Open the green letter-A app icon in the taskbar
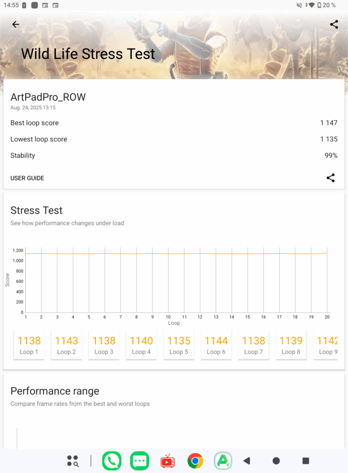Viewport: 348px width, 473px height. (x=223, y=461)
